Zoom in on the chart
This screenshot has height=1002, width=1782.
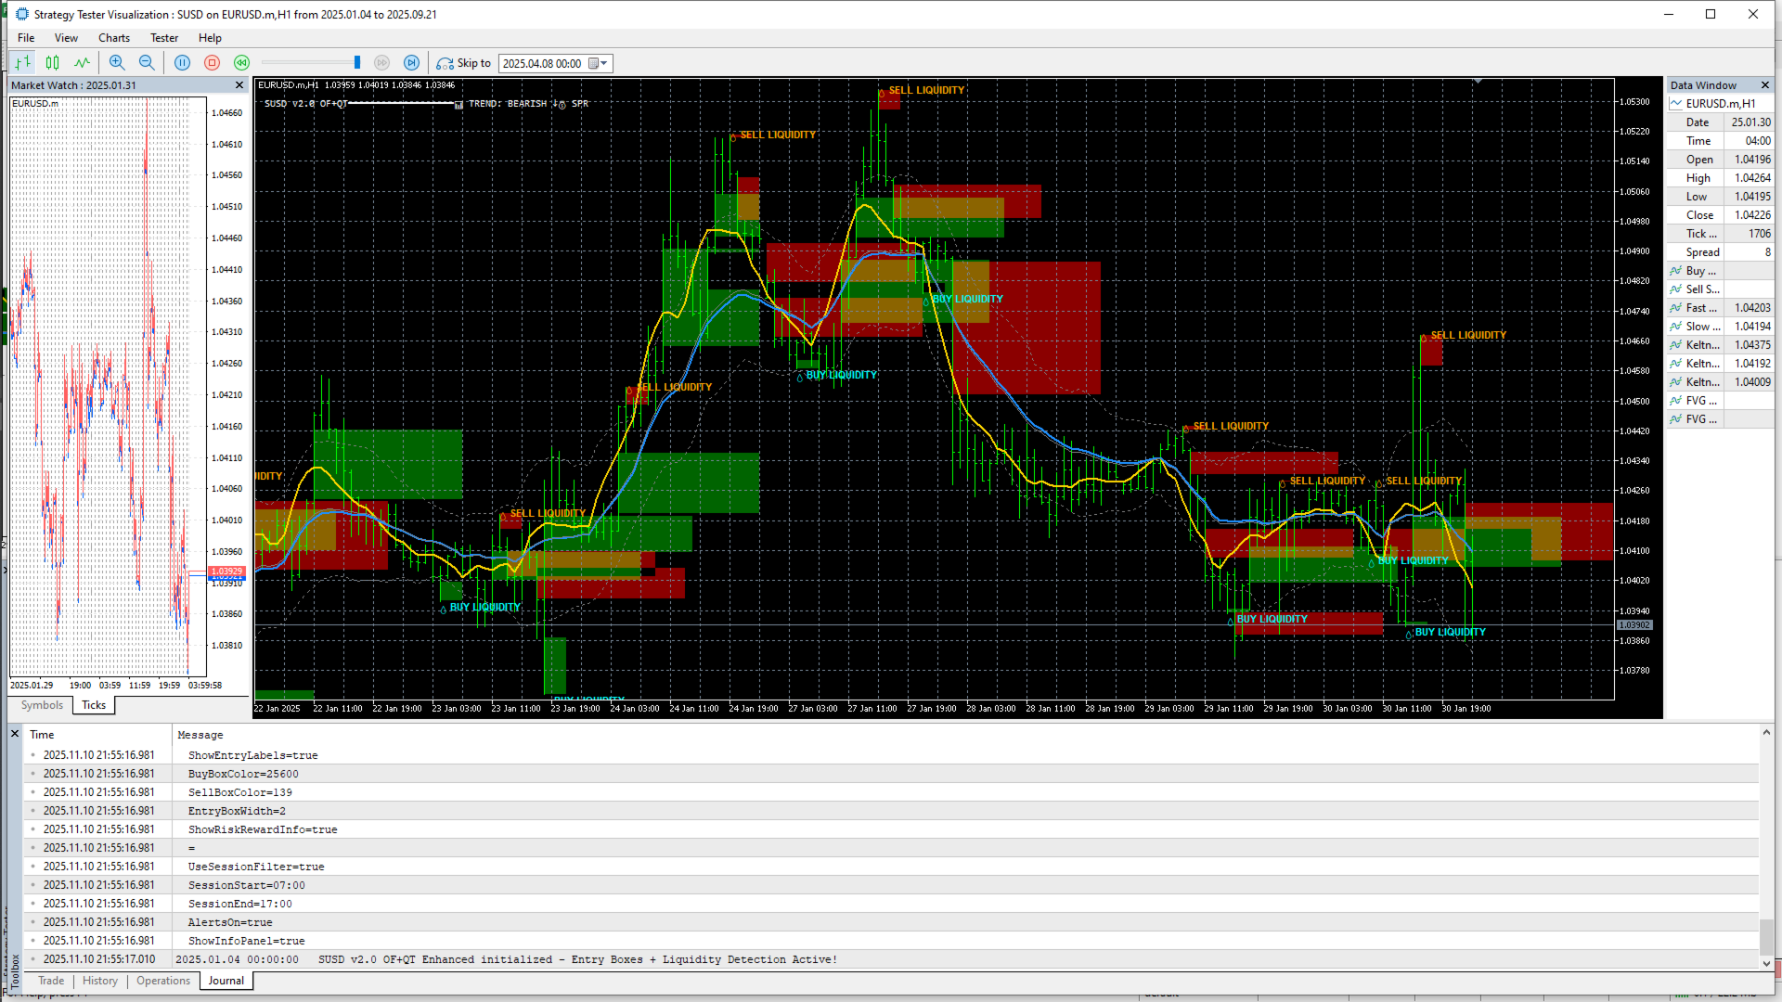click(x=117, y=63)
